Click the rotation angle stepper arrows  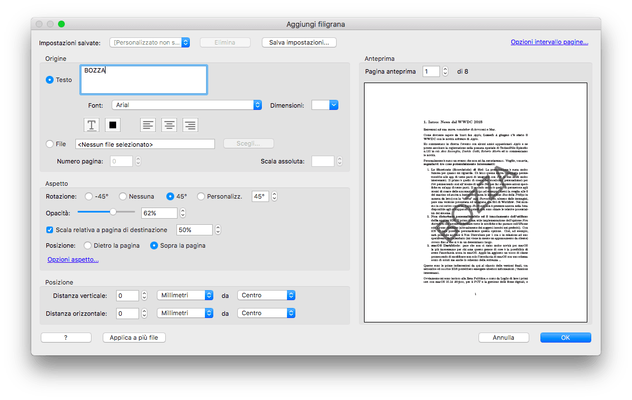tap(275, 196)
